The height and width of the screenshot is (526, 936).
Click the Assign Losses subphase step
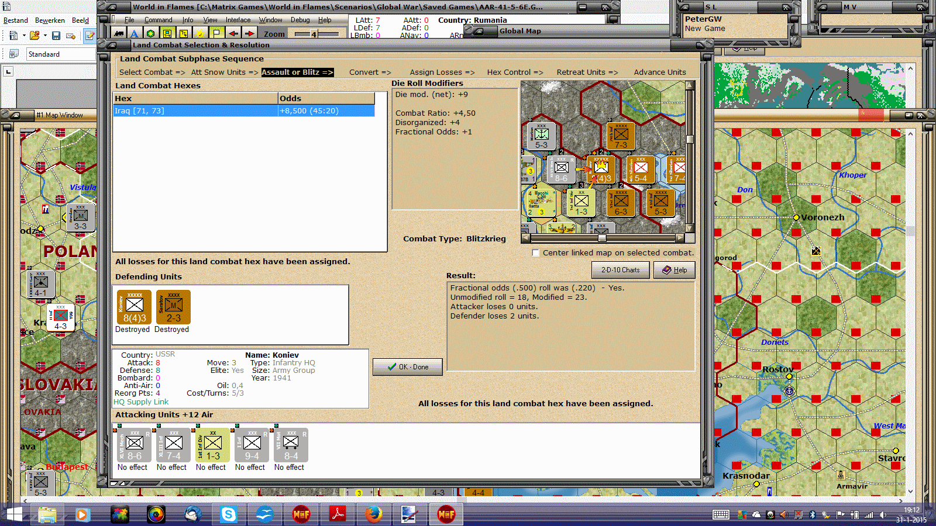(x=442, y=72)
